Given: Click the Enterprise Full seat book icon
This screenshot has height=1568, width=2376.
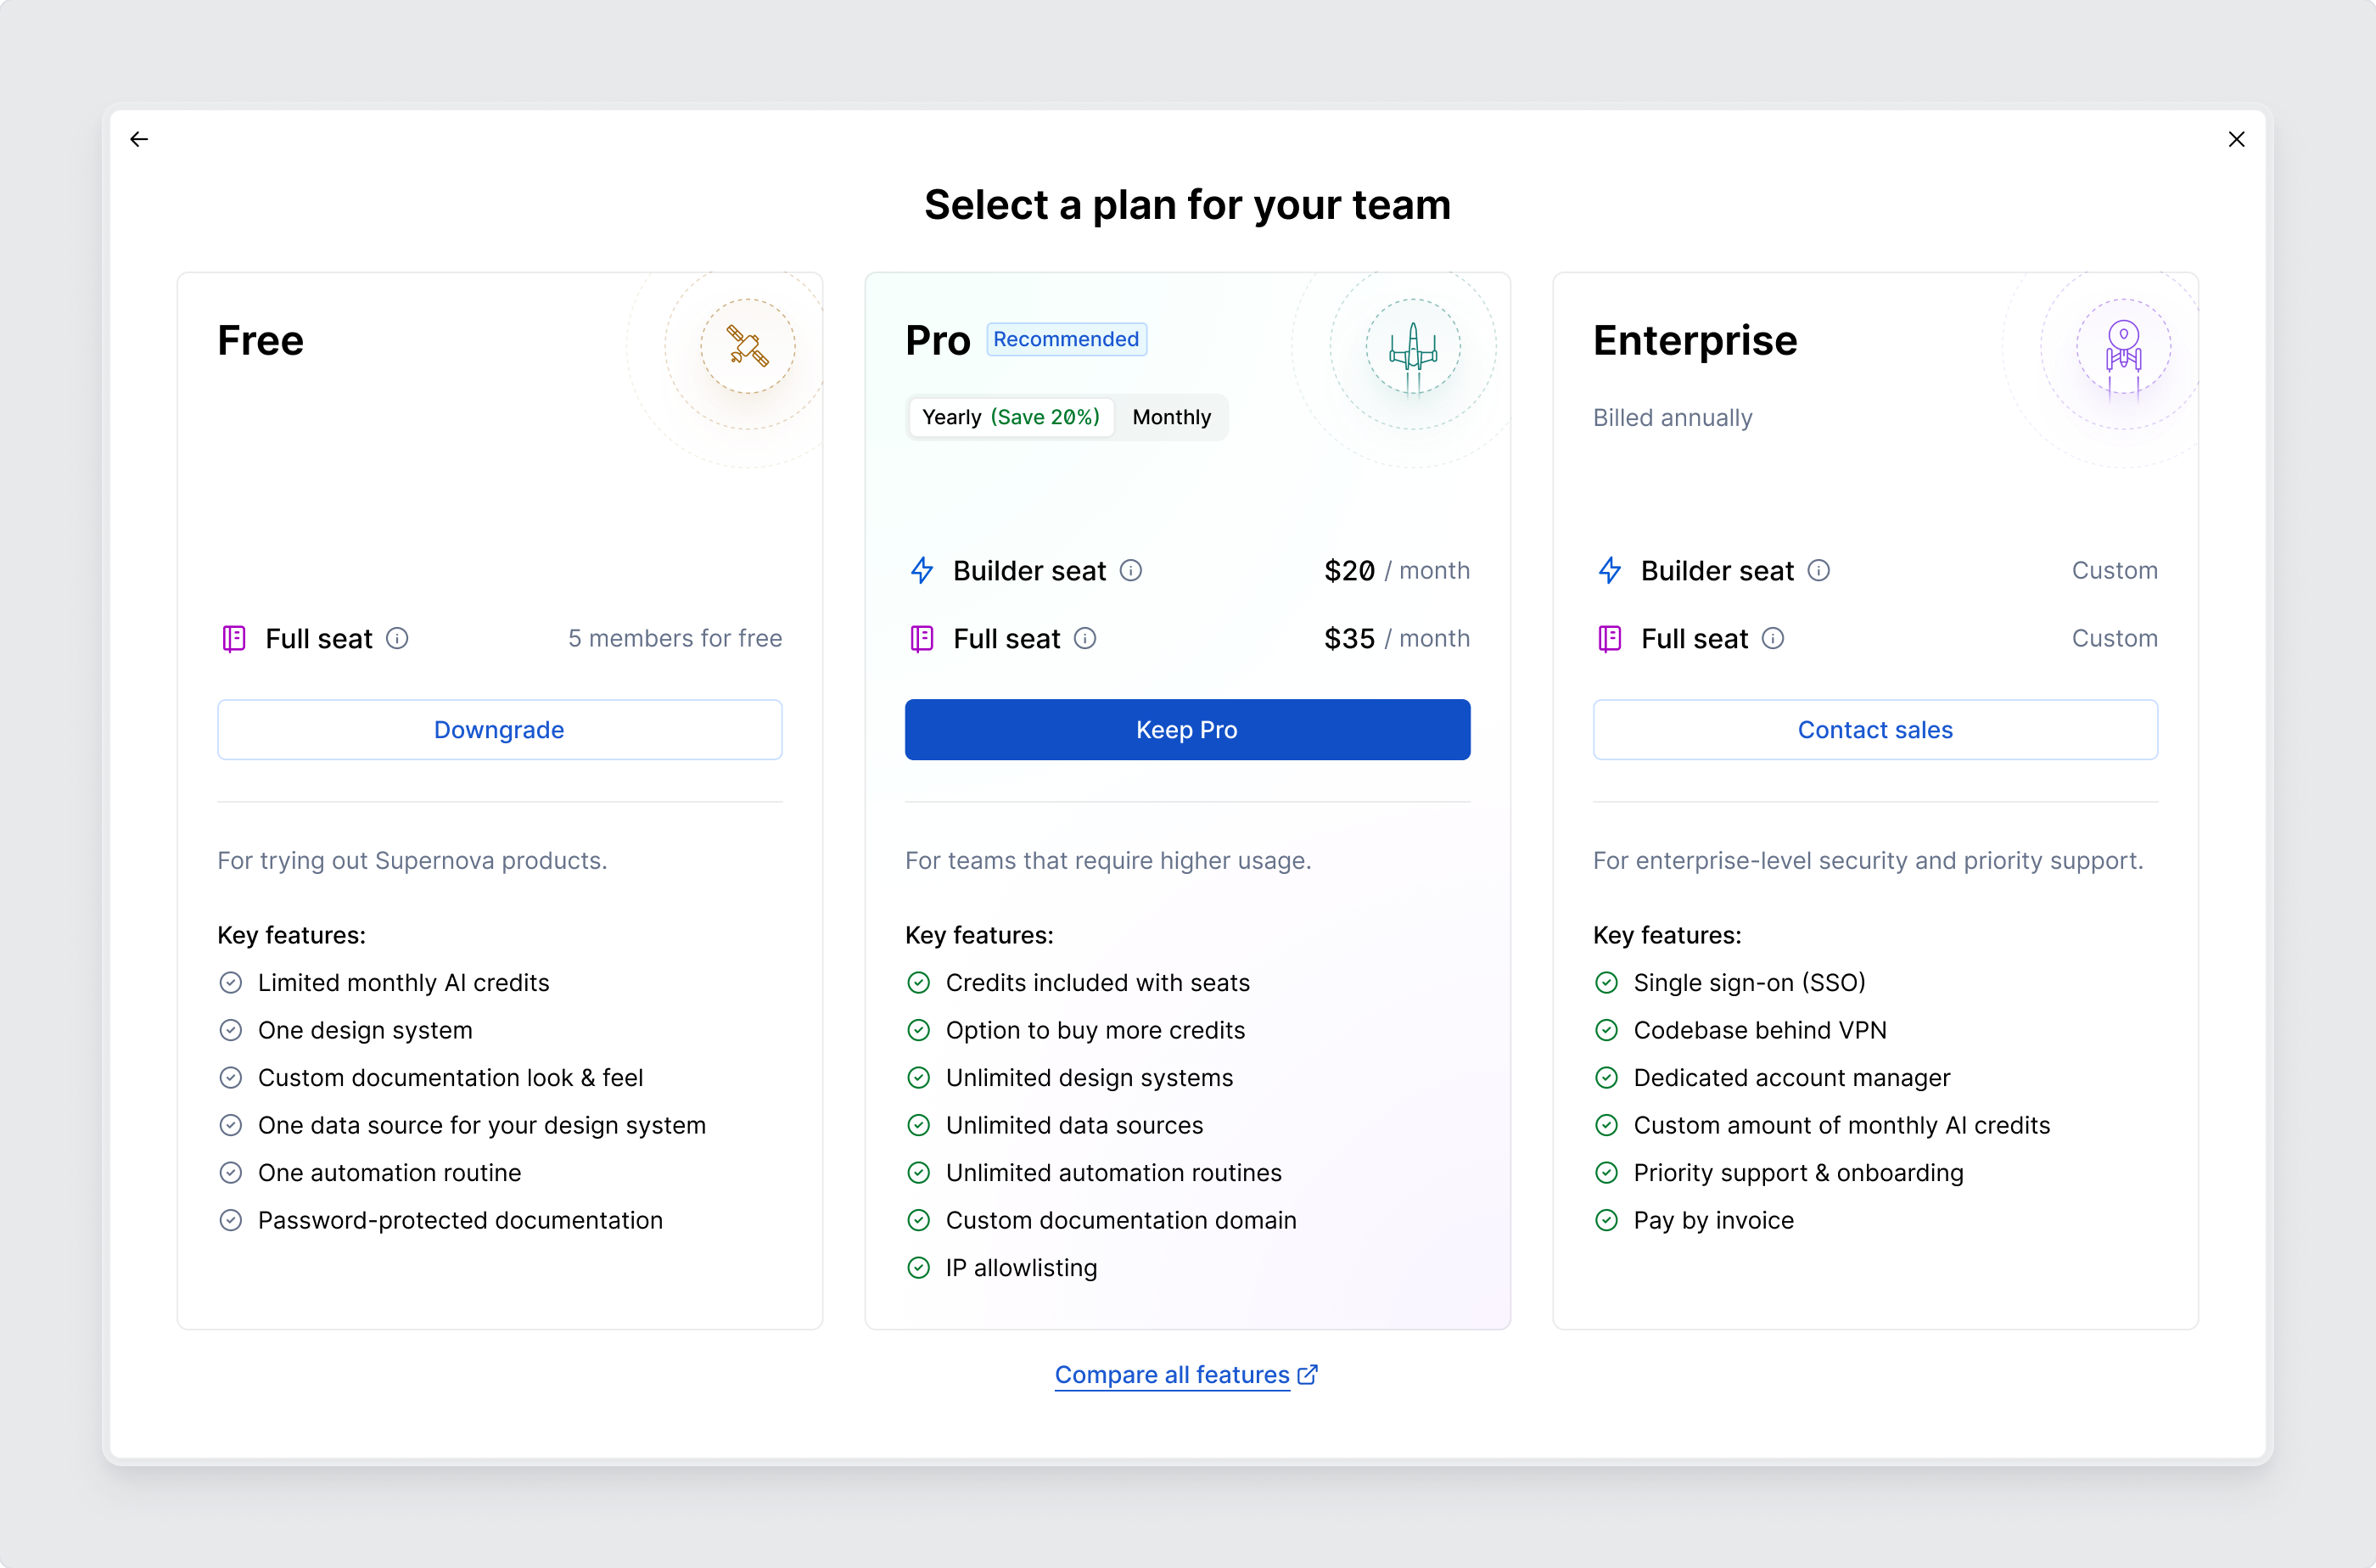Looking at the screenshot, I should [1609, 638].
